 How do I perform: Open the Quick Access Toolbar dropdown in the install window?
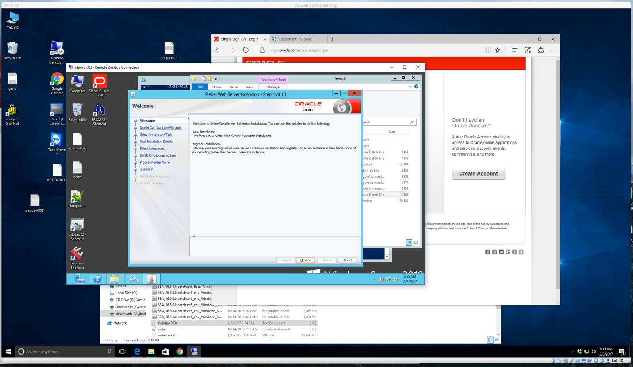point(216,79)
